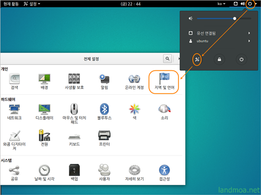261x195 pixels.
Task: Click the search button in settings header
Action: [x=168, y=59]
